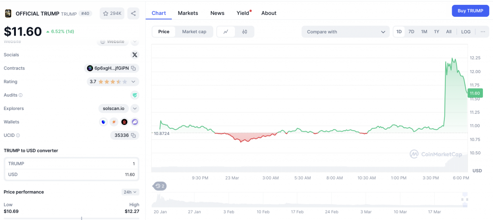This screenshot has height=220, width=493.
Task: Toggle chart to Price view
Action: point(164,32)
